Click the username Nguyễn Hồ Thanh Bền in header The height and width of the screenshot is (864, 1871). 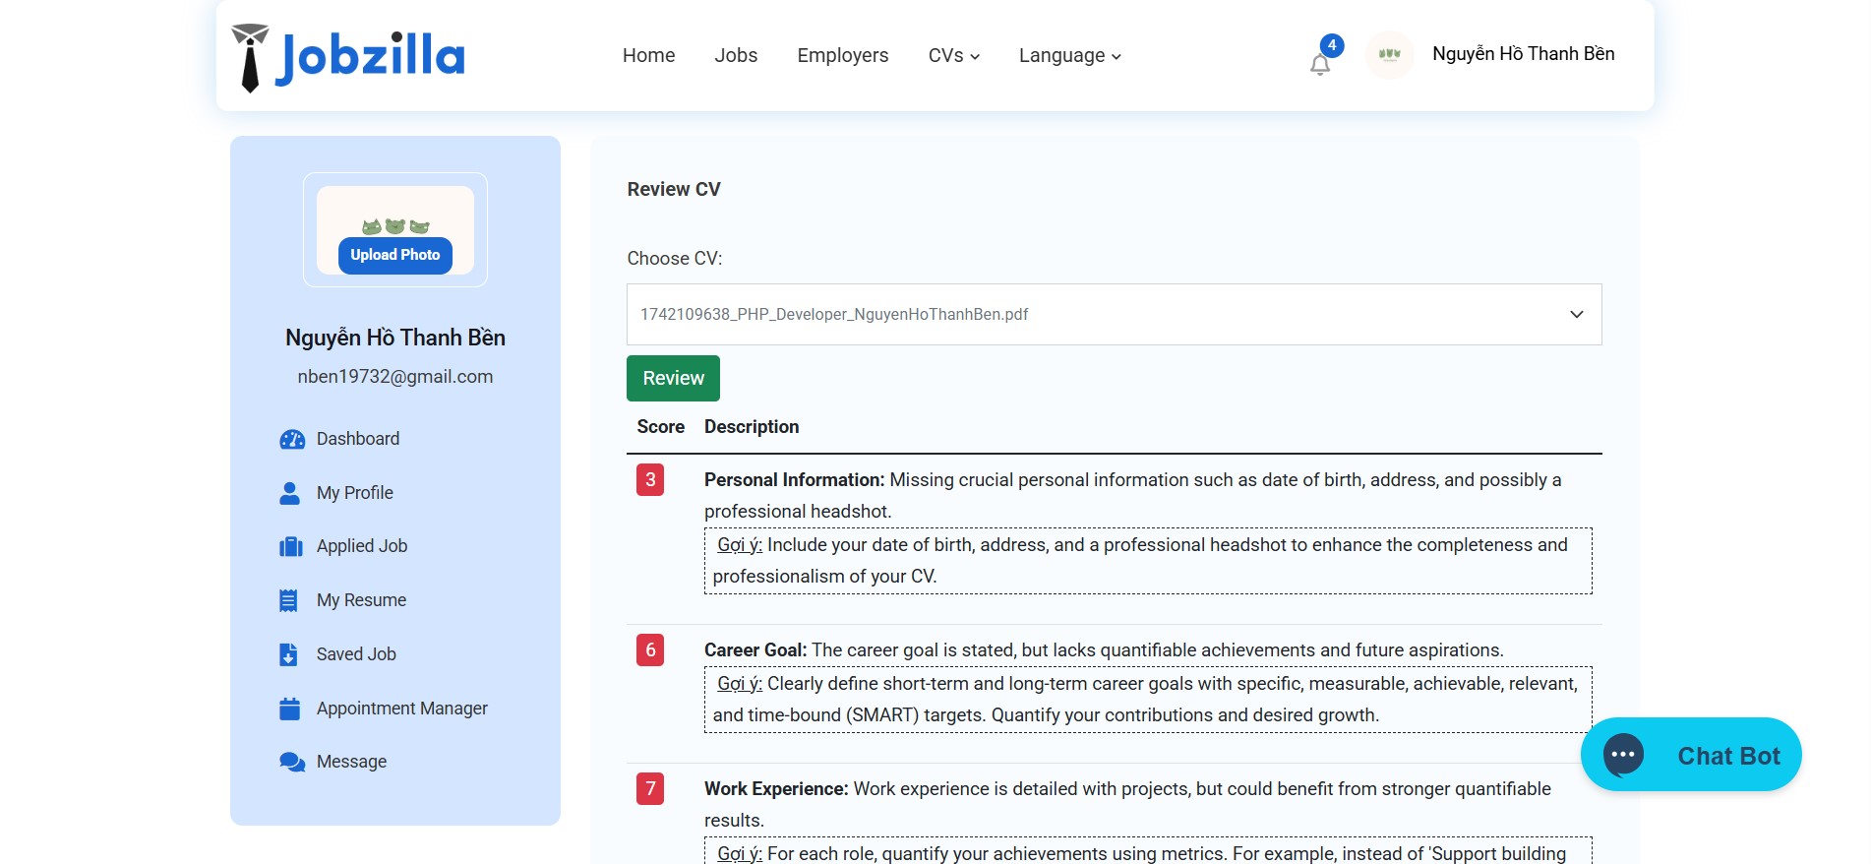coord(1523,54)
